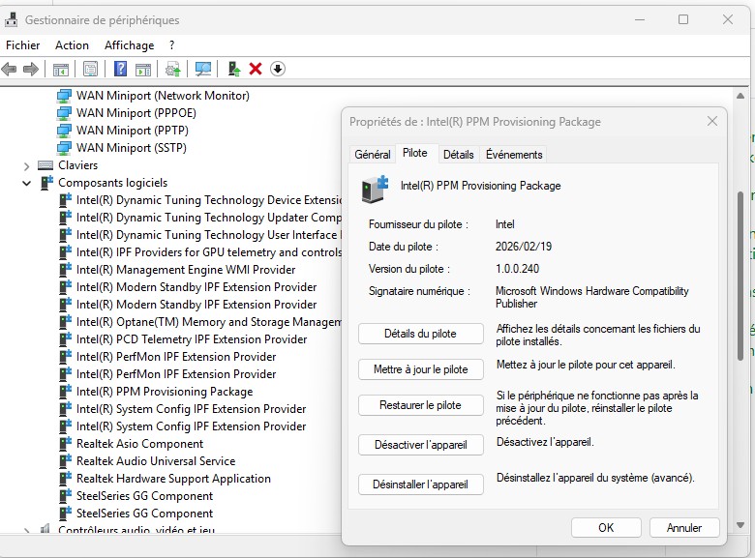
Task: Click the properties dialog vertical scrollbar
Action: tap(740, 271)
